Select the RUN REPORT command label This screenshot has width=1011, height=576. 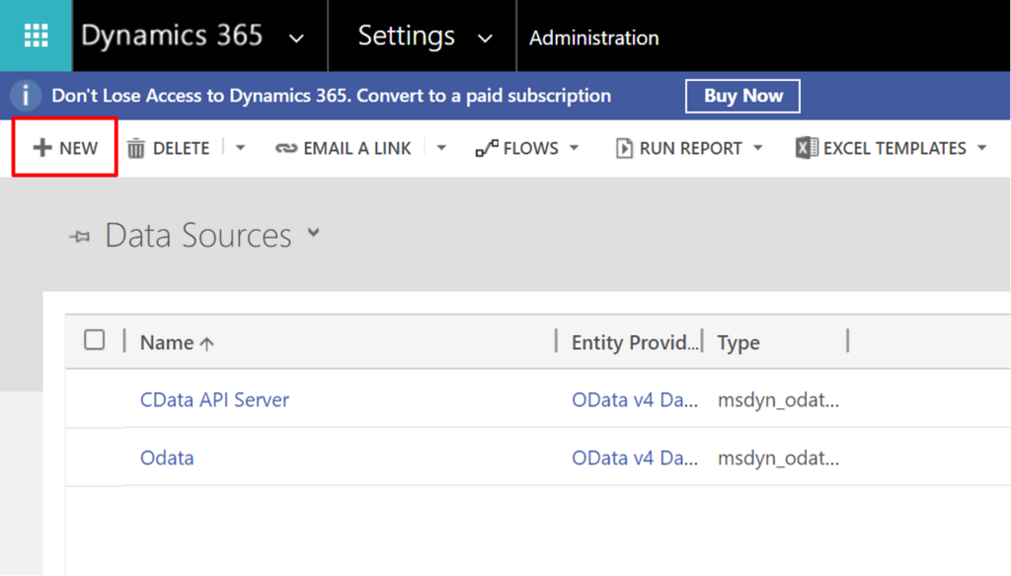click(690, 148)
